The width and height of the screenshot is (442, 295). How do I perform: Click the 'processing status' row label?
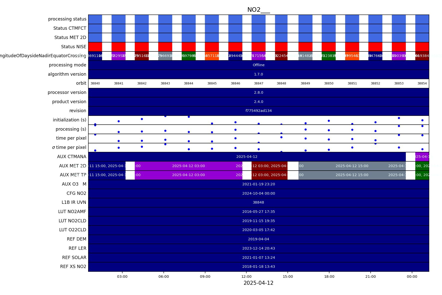click(67, 19)
